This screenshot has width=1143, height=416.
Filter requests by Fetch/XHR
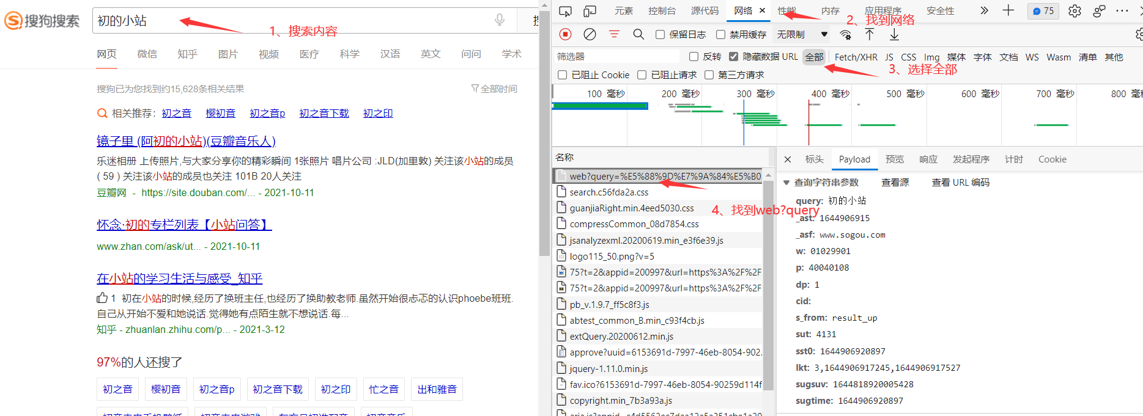pyautogui.click(x=856, y=57)
